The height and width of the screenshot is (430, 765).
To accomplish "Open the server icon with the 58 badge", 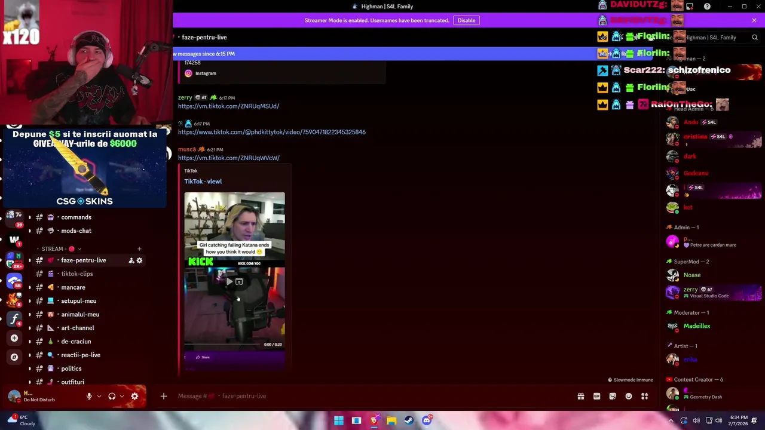I will (14, 281).
